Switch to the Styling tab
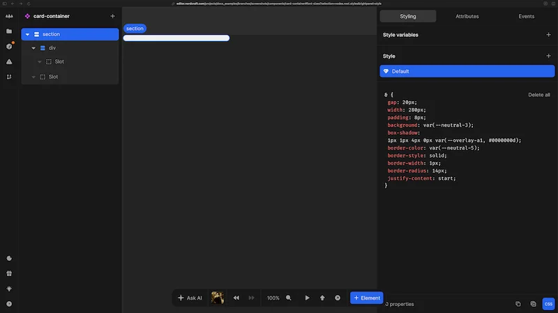The height and width of the screenshot is (313, 558). pos(408,16)
